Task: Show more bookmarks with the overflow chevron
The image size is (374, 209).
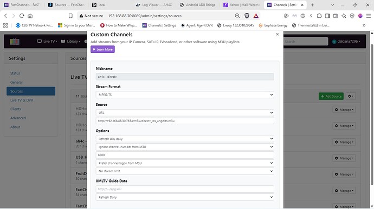Action: point(364,25)
